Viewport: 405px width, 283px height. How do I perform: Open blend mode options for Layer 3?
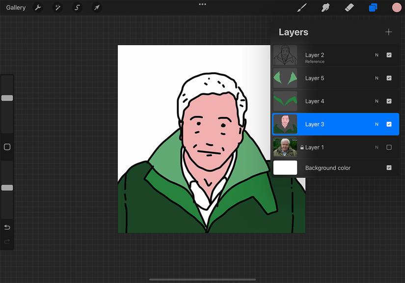[x=377, y=124]
